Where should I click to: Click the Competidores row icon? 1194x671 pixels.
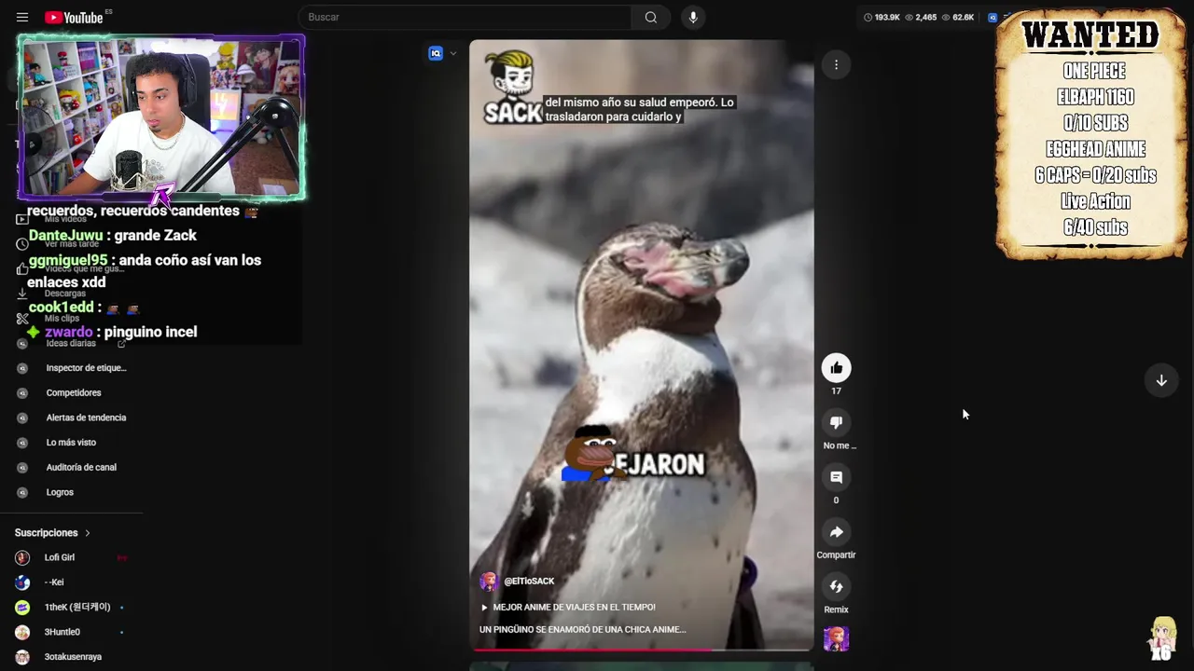(x=22, y=393)
